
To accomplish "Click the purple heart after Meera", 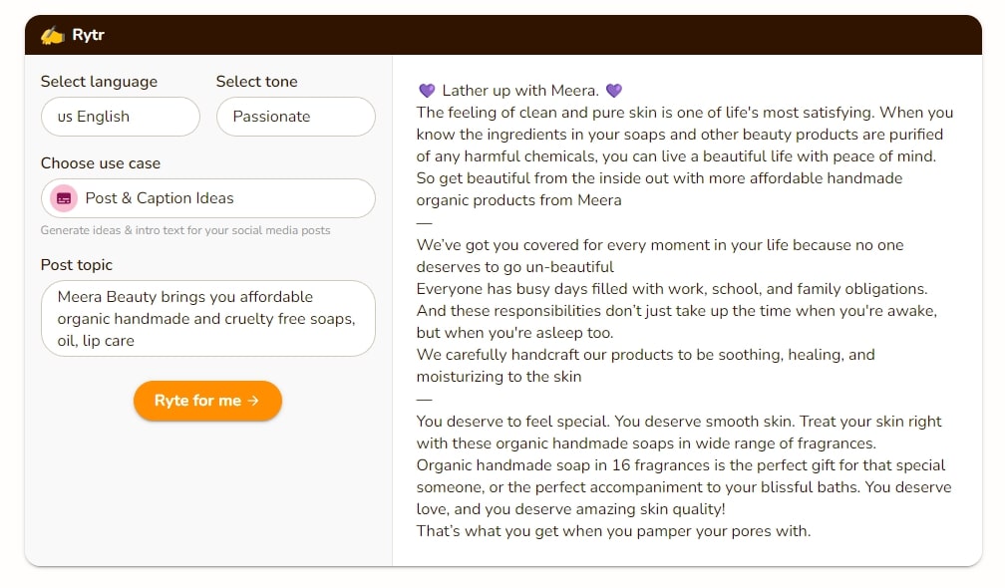I will [614, 91].
